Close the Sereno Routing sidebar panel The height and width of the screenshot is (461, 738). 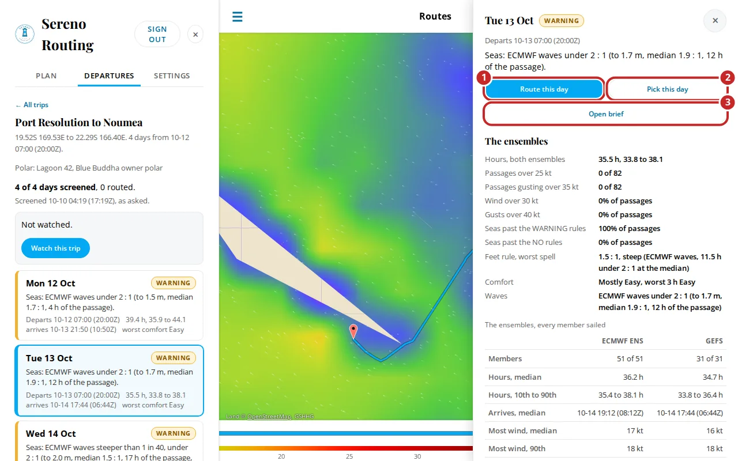coord(195,35)
